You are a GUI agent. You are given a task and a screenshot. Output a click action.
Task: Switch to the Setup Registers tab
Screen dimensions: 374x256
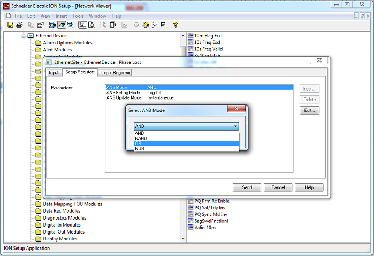pos(80,72)
